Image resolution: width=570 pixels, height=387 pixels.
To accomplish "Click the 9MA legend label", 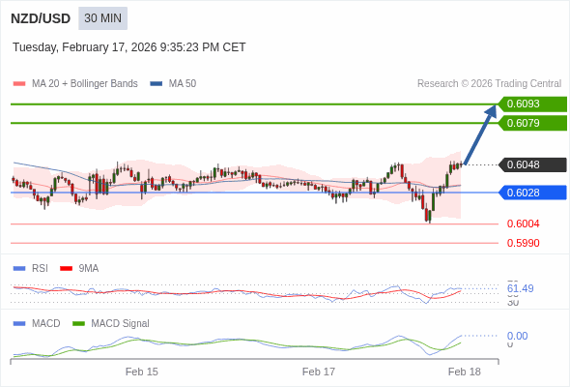I will (x=89, y=269).
